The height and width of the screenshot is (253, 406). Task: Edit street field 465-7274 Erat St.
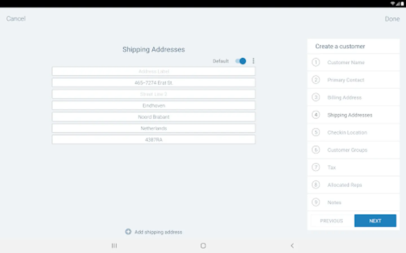tap(154, 83)
